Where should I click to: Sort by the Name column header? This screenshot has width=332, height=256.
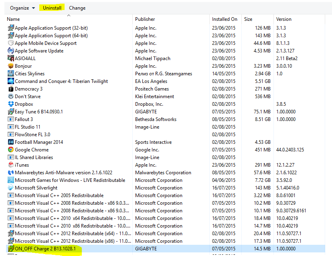[13, 19]
